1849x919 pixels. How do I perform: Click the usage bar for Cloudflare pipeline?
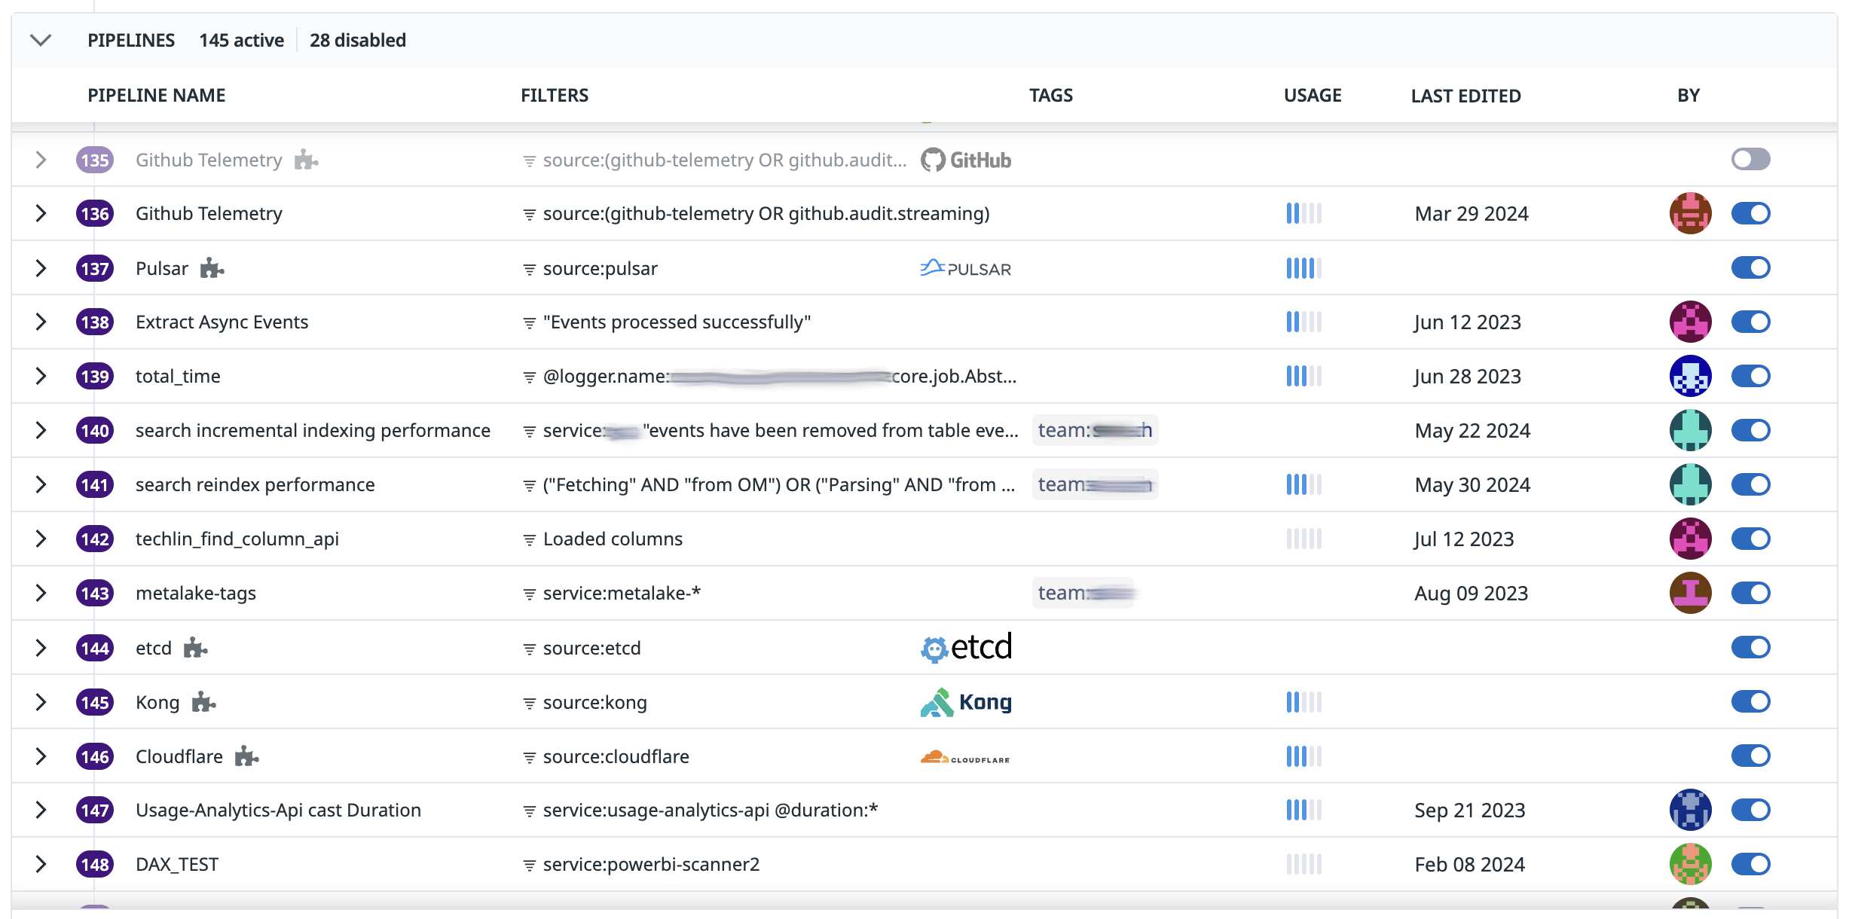[1303, 756]
